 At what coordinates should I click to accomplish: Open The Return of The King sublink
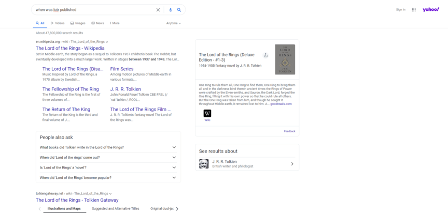(66, 110)
